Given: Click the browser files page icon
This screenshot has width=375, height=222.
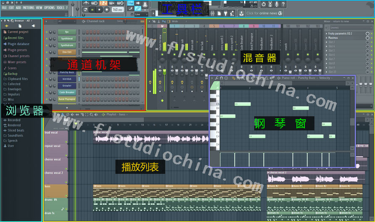Looking at the screenshot, I should point(20,26).
